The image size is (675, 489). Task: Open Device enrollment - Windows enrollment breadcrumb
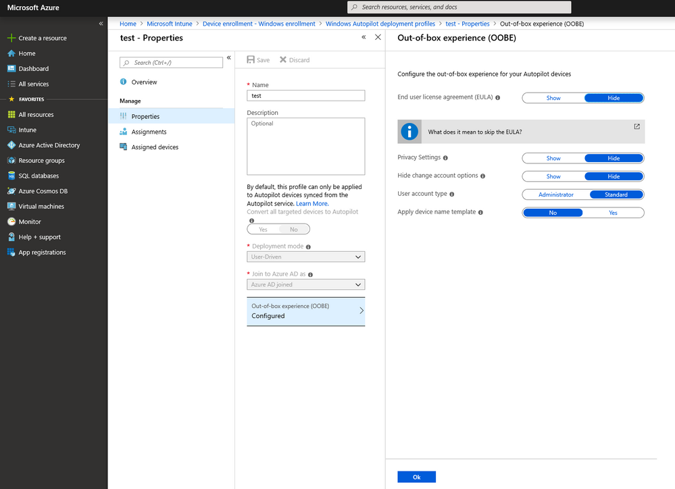point(259,24)
